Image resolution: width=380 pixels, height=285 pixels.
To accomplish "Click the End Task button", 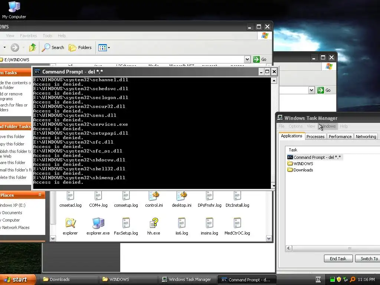I will click(338, 259).
